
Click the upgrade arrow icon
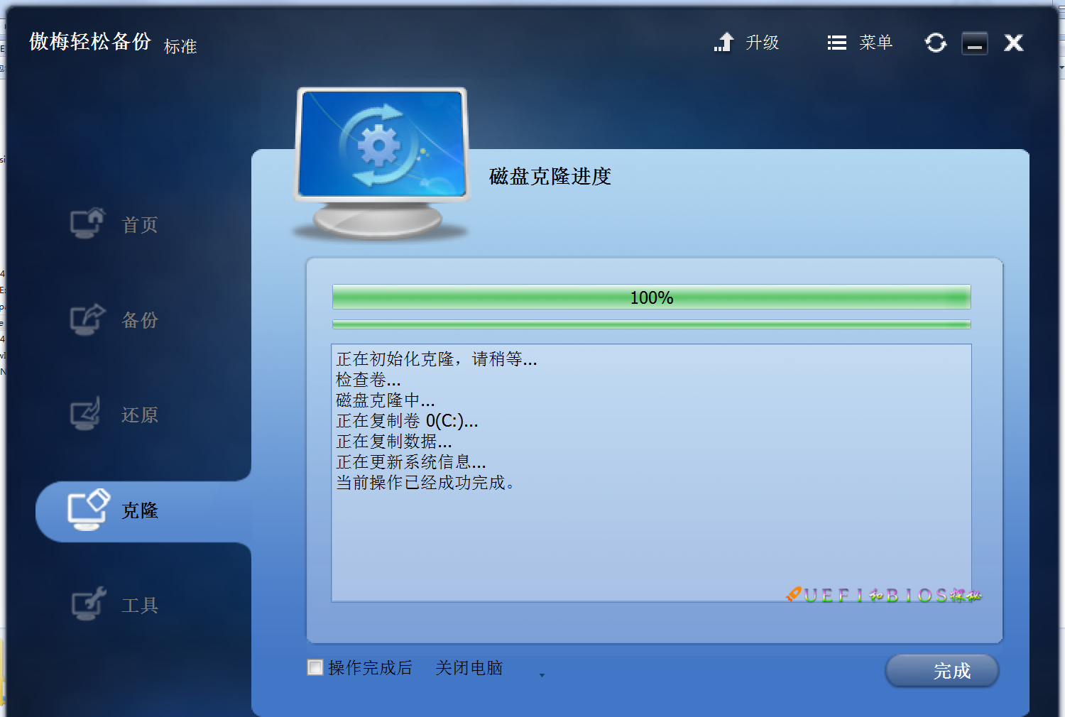click(x=723, y=43)
